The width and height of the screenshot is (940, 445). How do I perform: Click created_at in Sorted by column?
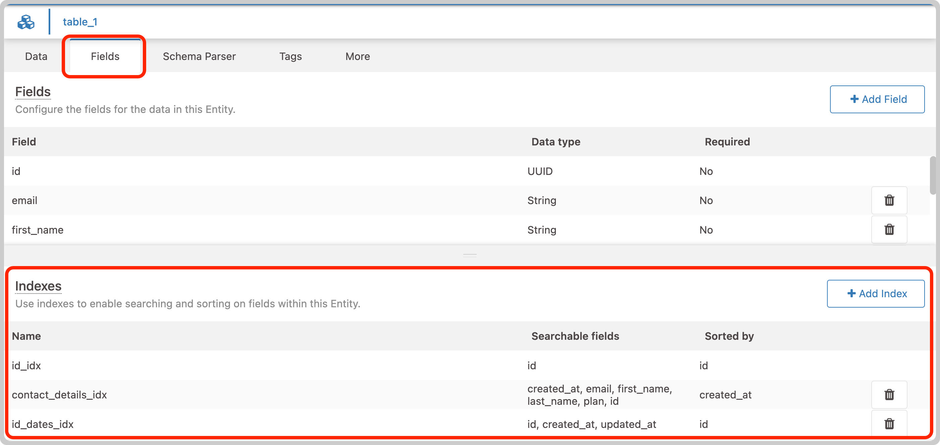pyautogui.click(x=725, y=395)
